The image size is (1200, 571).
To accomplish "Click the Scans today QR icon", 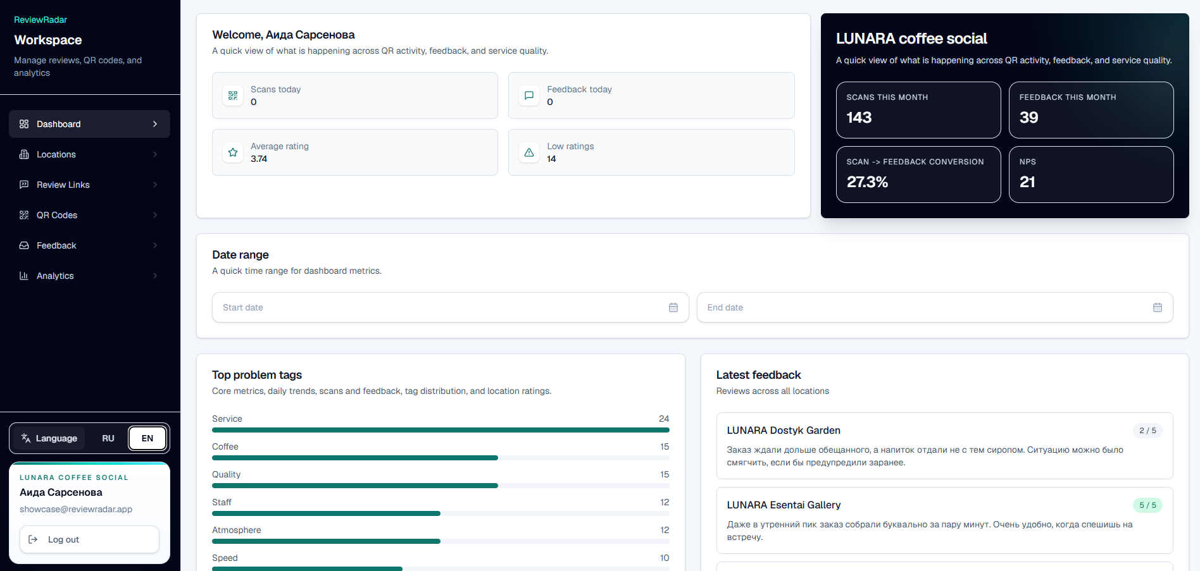I will (233, 95).
